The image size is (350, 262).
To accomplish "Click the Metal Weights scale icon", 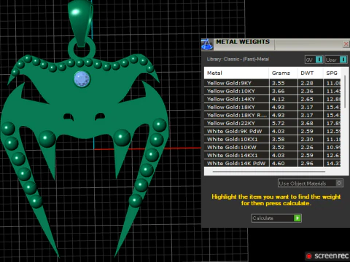I will [x=207, y=44].
